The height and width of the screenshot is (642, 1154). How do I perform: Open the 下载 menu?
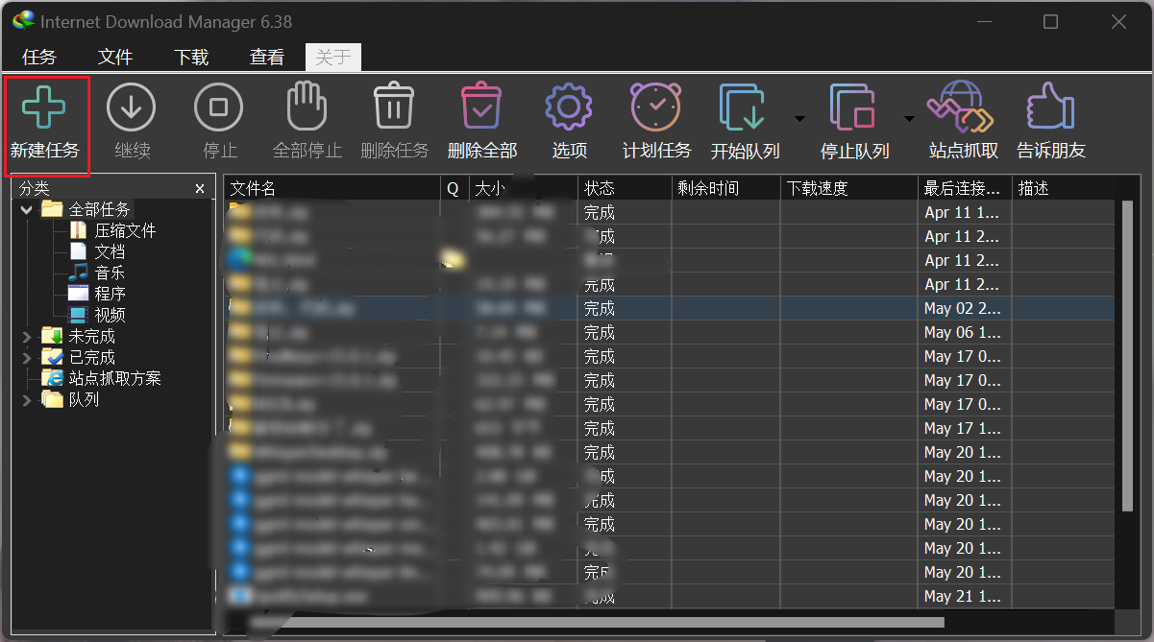(191, 58)
